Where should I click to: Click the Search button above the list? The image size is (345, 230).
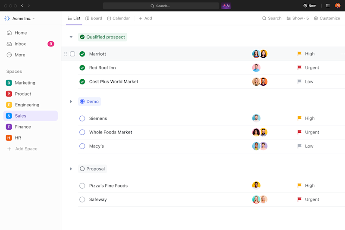click(272, 18)
